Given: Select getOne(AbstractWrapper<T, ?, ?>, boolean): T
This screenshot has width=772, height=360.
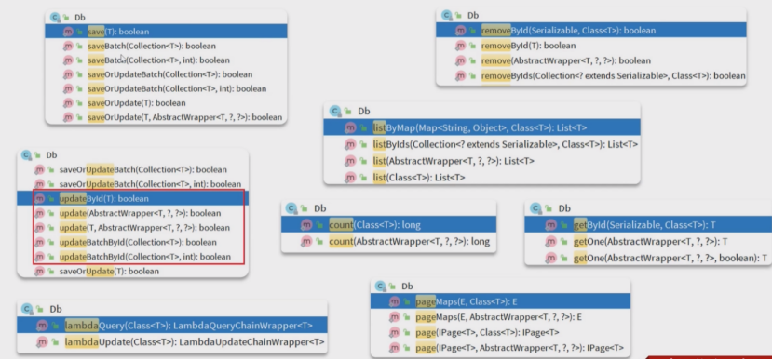Looking at the screenshot, I should (648, 258).
